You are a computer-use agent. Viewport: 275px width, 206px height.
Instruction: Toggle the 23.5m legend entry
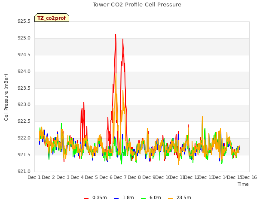pyautogui.click(x=180, y=197)
